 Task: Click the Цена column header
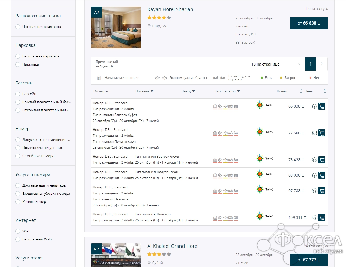[x=309, y=91]
